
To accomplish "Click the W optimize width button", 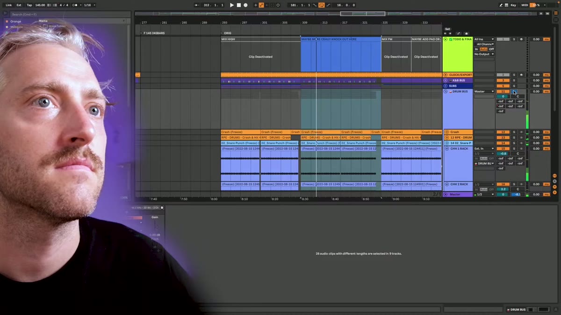I will [x=547, y=14].
